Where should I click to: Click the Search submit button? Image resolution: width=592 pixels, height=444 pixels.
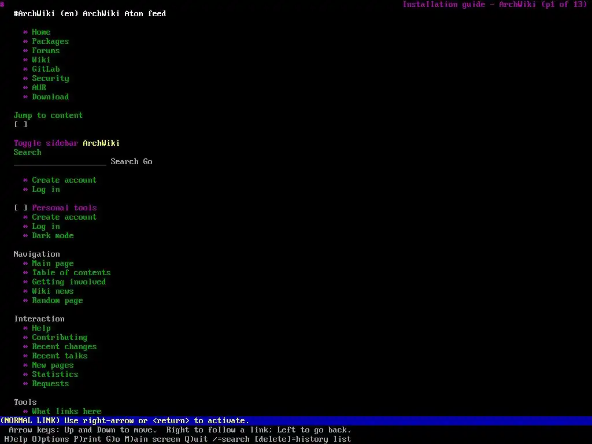point(124,162)
